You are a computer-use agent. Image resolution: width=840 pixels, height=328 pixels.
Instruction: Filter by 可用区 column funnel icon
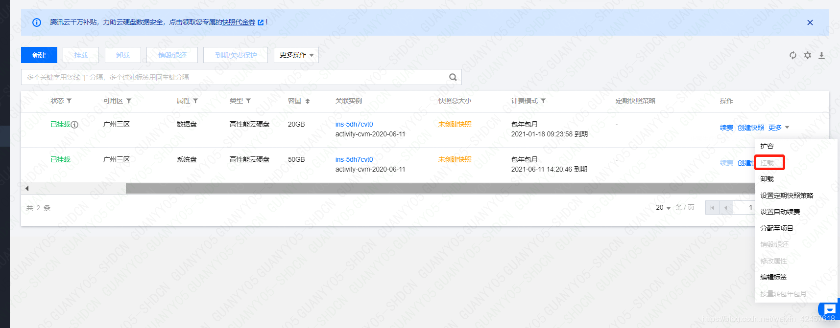[x=129, y=101]
